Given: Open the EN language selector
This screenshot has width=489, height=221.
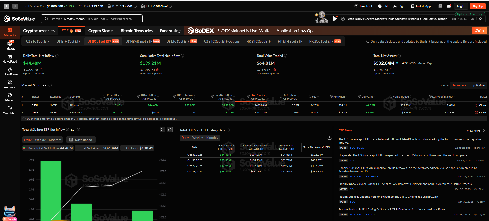Looking at the screenshot, I should click(x=383, y=6).
